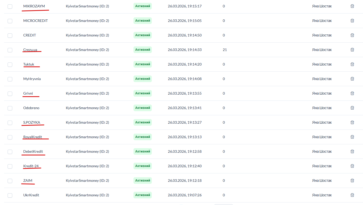
Task: Click the MICROCREDIT name
Action: [x=35, y=21]
